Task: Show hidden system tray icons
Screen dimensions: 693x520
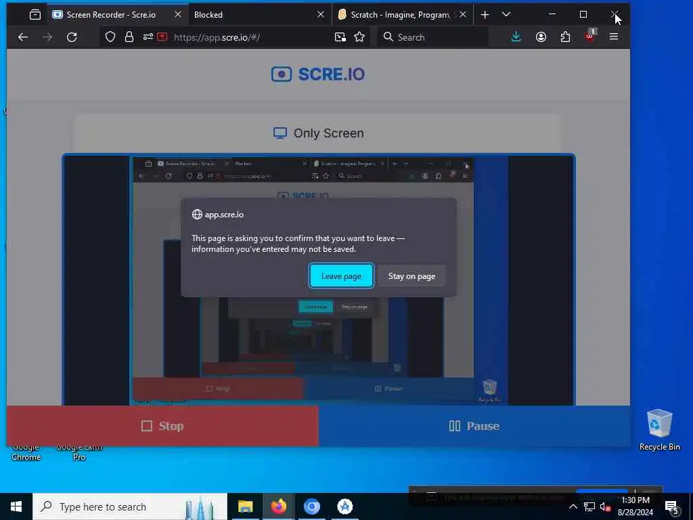Action: click(573, 506)
